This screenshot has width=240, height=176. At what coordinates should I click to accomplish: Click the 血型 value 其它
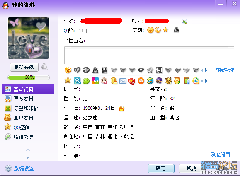(174, 118)
